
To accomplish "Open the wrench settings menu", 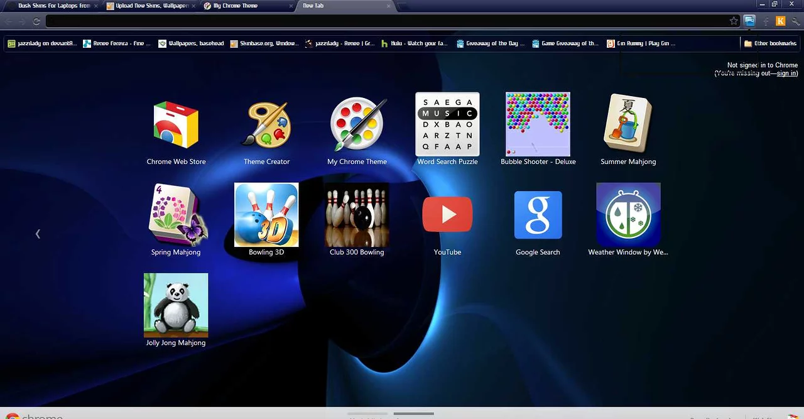I will (795, 21).
